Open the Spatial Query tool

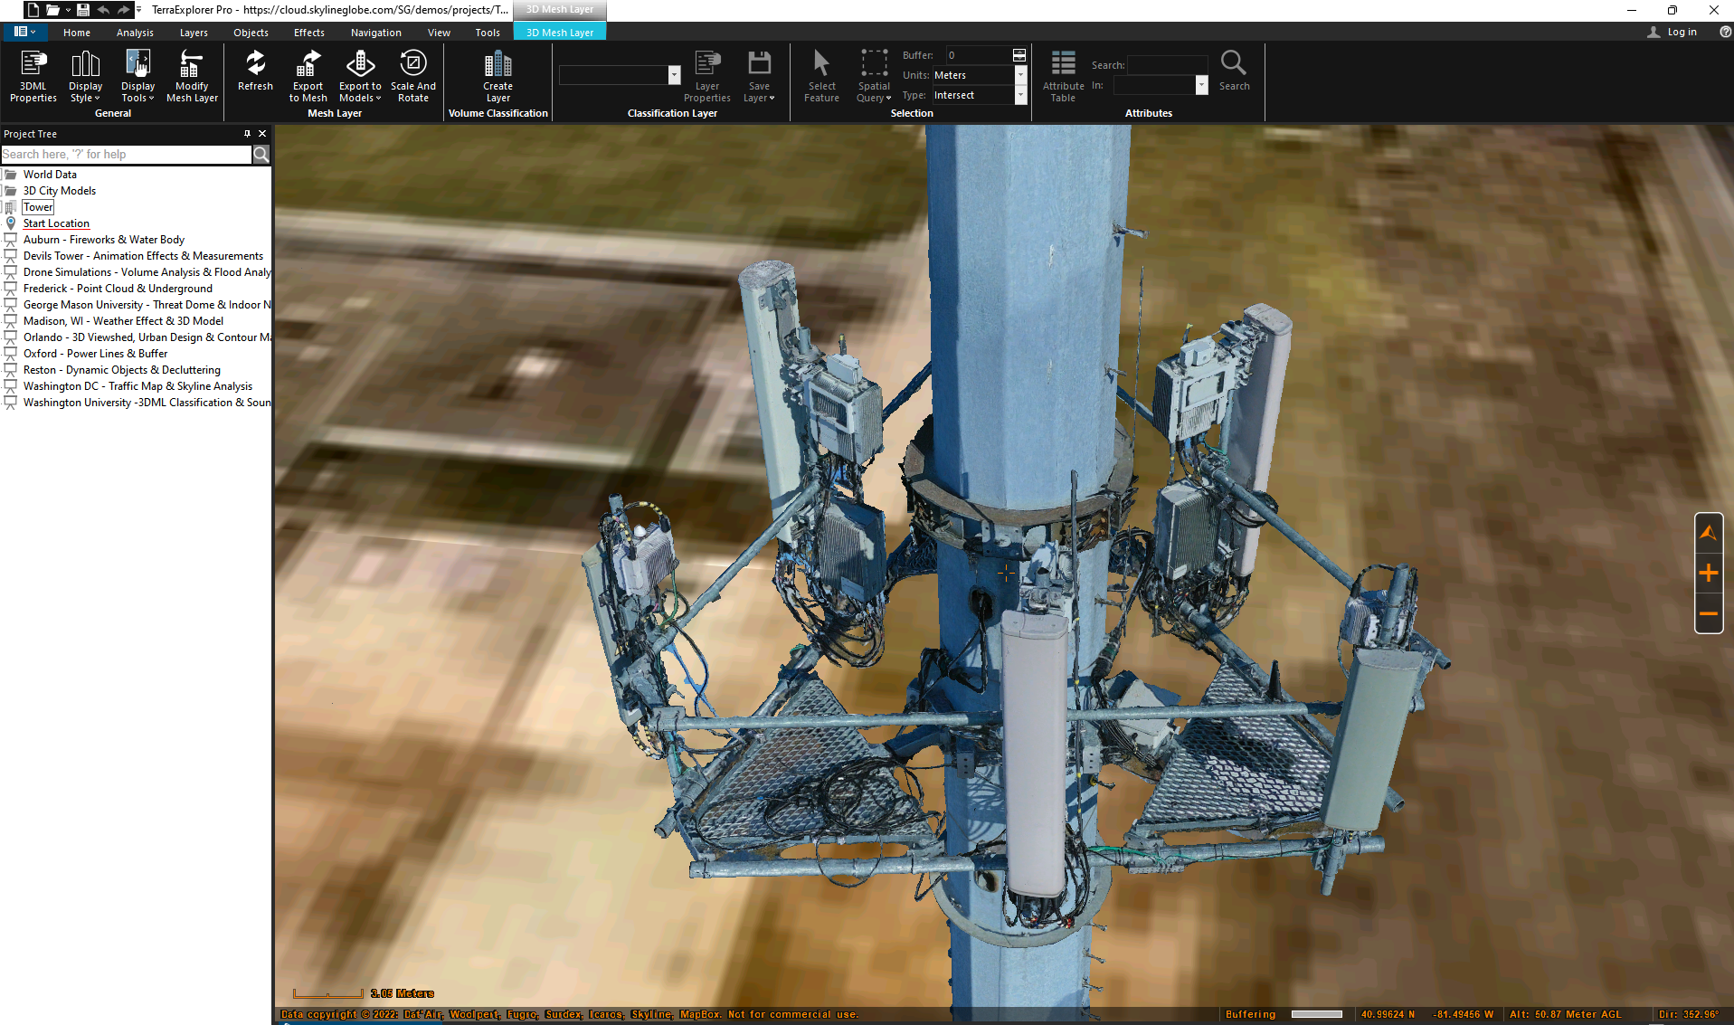click(x=874, y=76)
